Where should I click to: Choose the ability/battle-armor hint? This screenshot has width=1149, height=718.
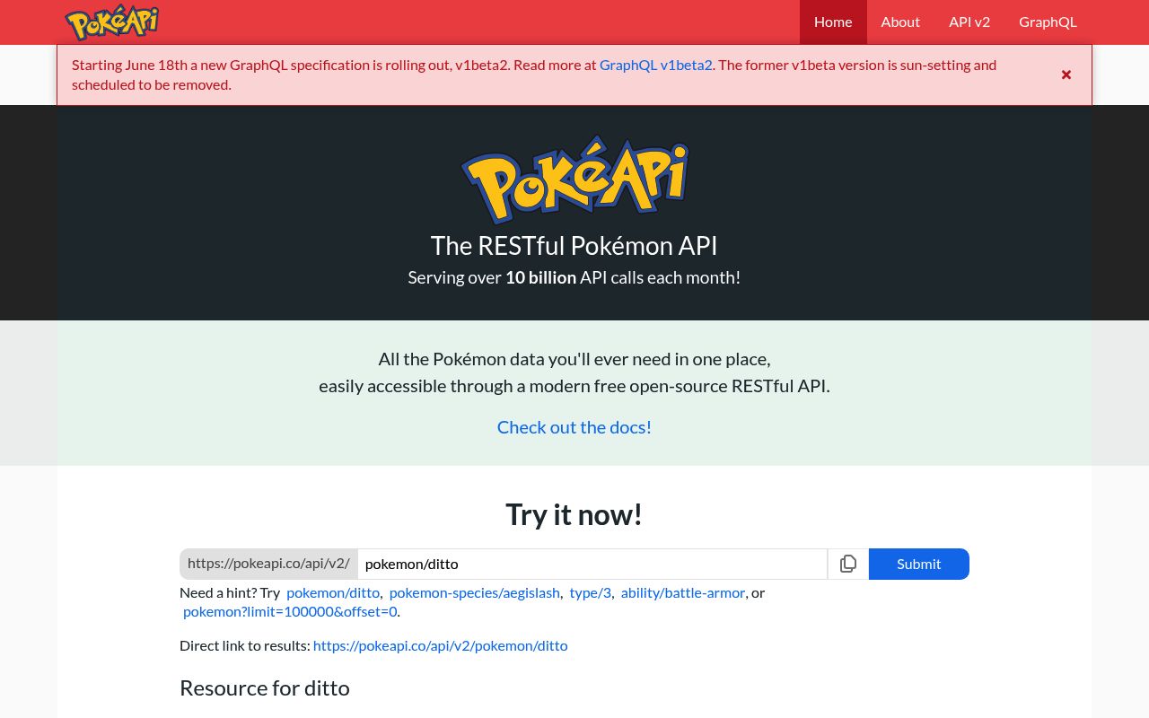682,592
